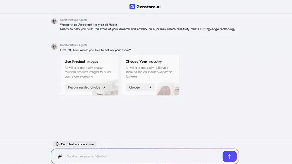Click second Genstore Main Agent avatar
Image resolution: width=292 pixels, height=164 pixels.
[54, 47]
